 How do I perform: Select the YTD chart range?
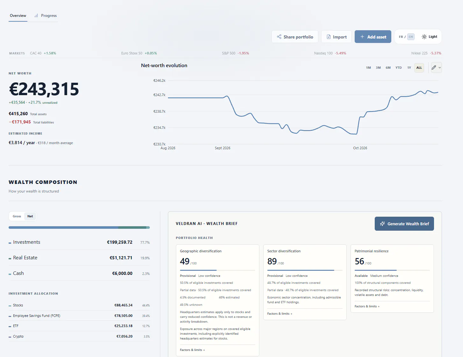(399, 68)
